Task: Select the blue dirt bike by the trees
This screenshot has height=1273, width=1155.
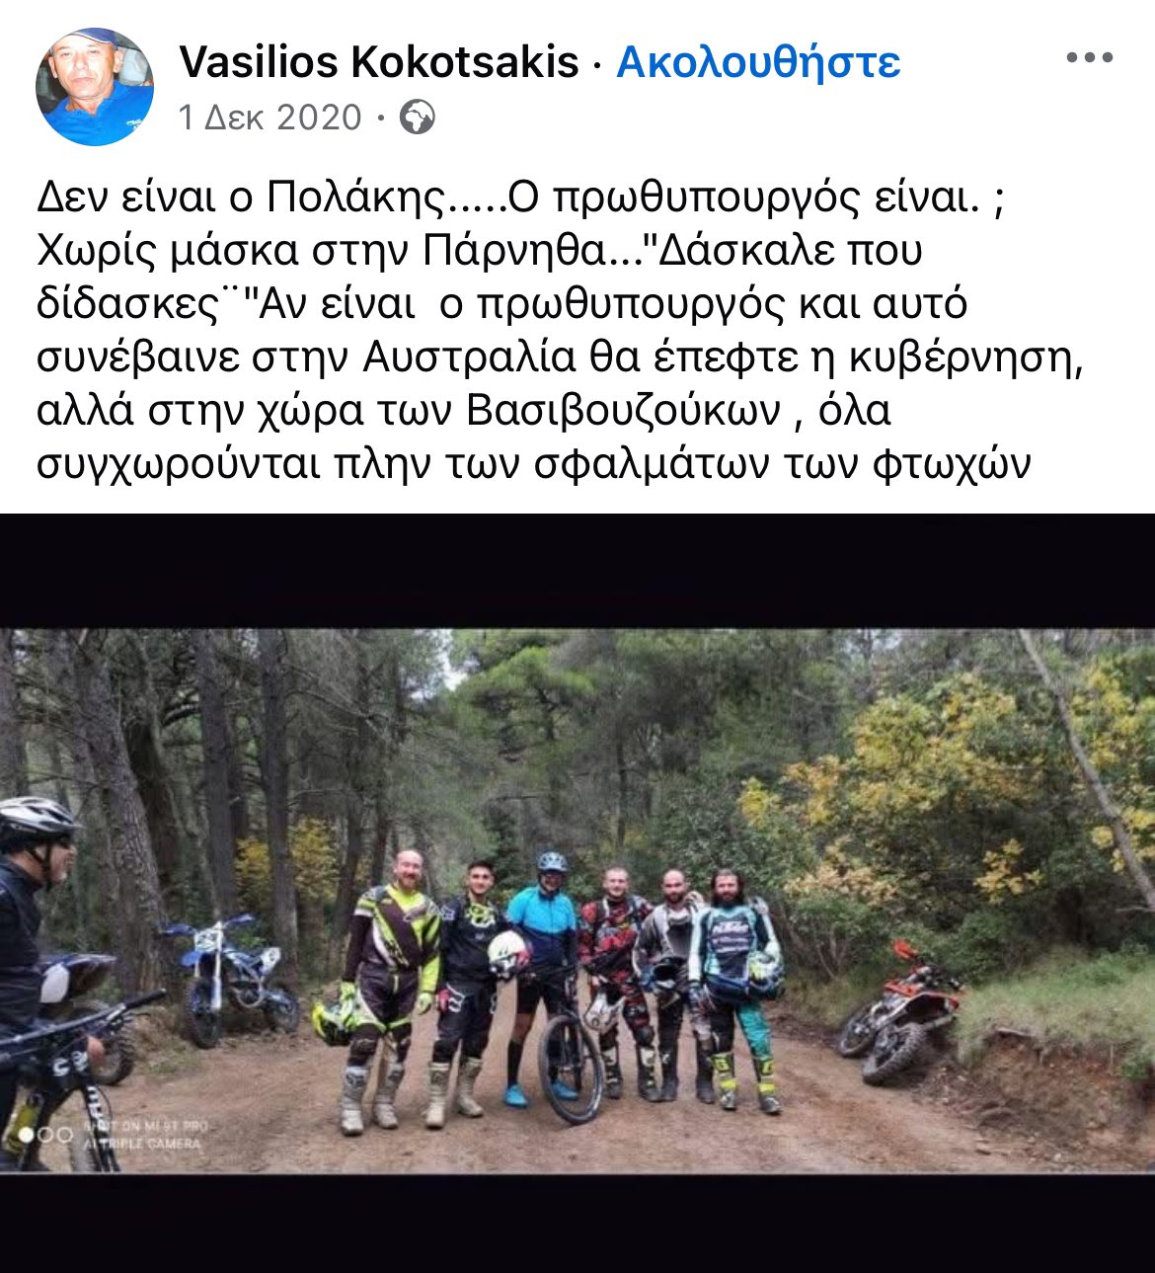Action: [x=231, y=980]
